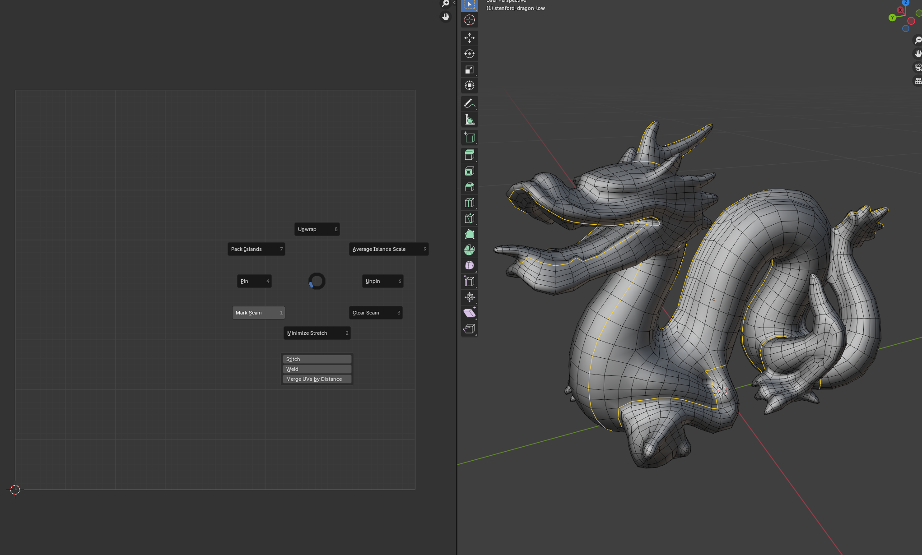Click pan hand icon in UV editor
This screenshot has width=922, height=555.
[x=446, y=17]
